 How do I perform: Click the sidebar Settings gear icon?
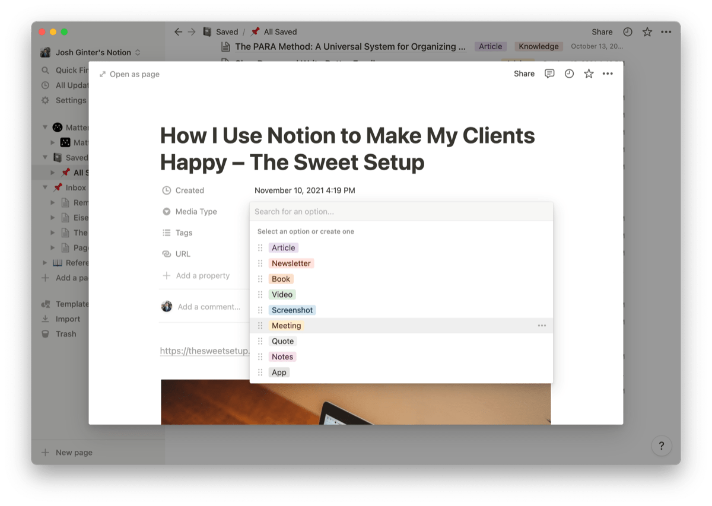tap(45, 100)
